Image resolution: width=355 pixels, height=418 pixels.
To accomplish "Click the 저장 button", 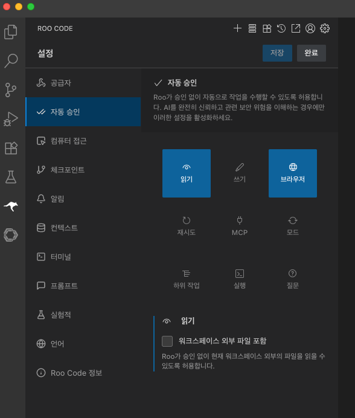I will click(277, 53).
